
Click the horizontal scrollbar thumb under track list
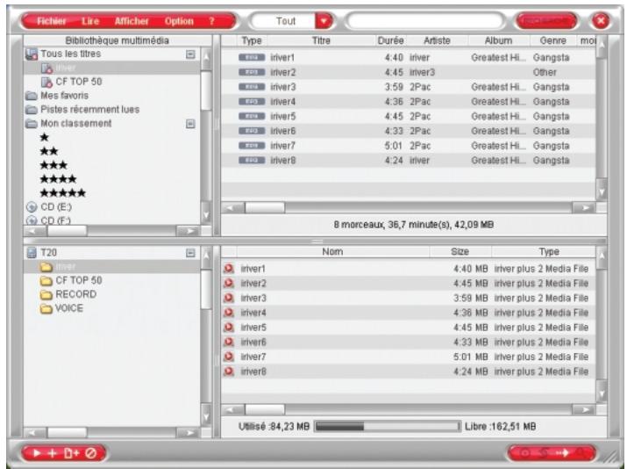pos(265,208)
